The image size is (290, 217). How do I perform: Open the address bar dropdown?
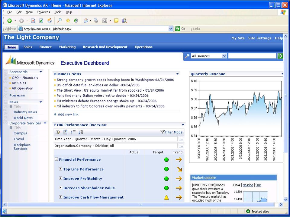coord(171,29)
